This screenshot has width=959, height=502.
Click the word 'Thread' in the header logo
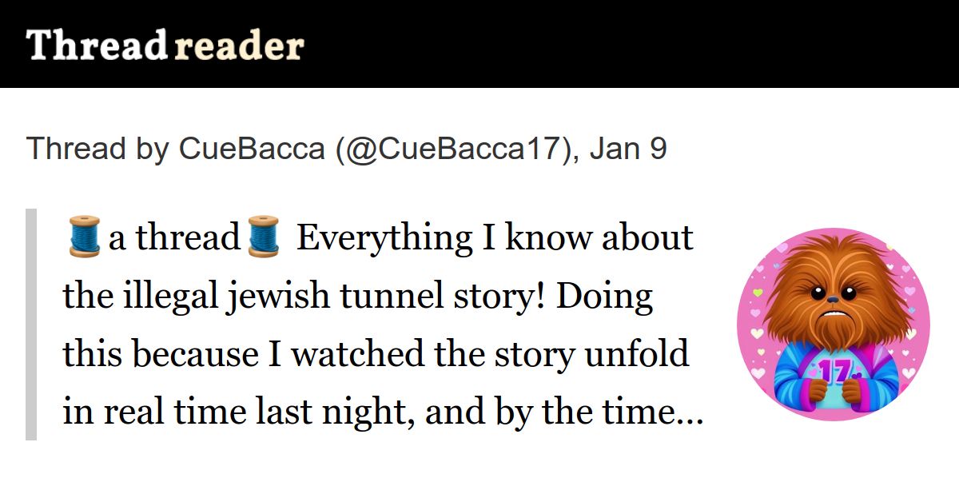coord(96,46)
